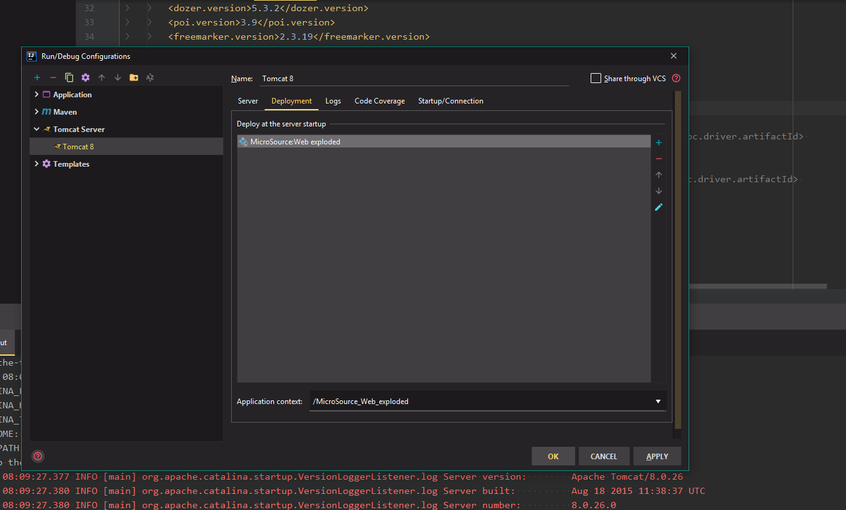
Task: Collapse the Tomcat Server group
Action: coord(37,129)
